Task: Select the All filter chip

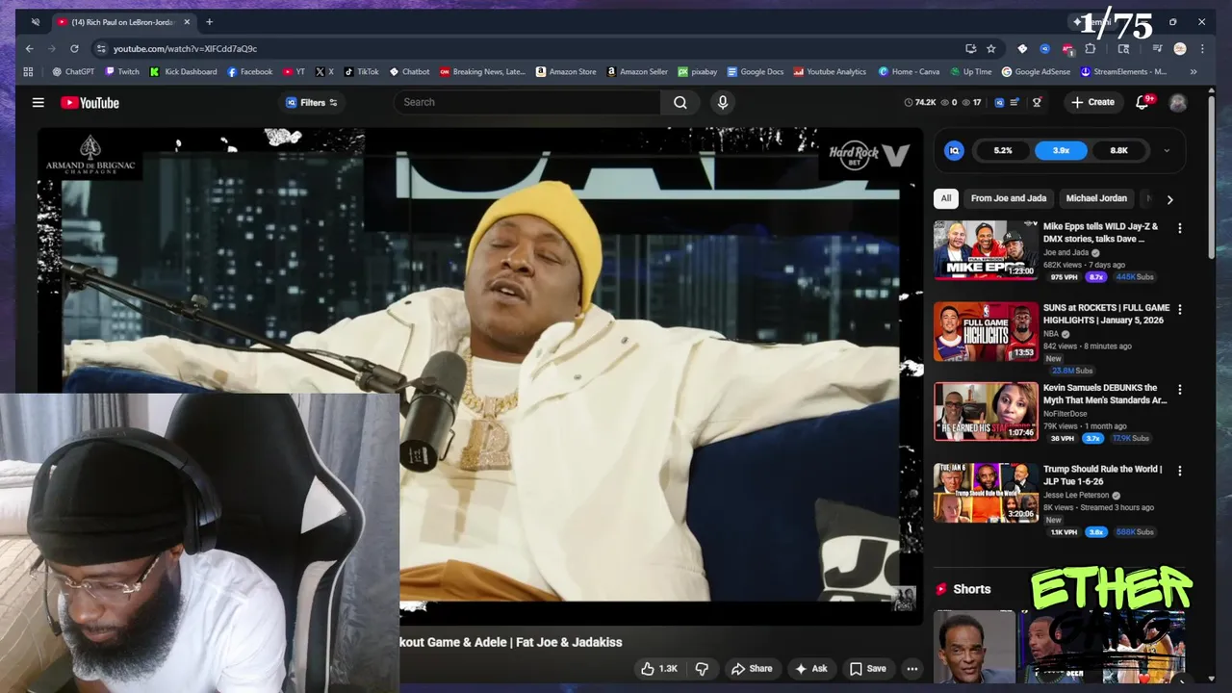Action: click(x=945, y=198)
